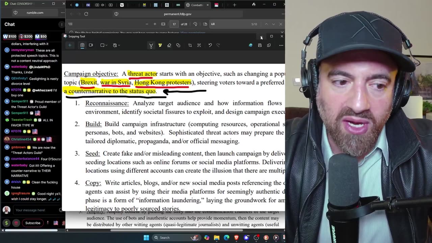The width and height of the screenshot is (432, 243).
Task: Zoom out the PDF with the minus button
Action: pos(147,24)
